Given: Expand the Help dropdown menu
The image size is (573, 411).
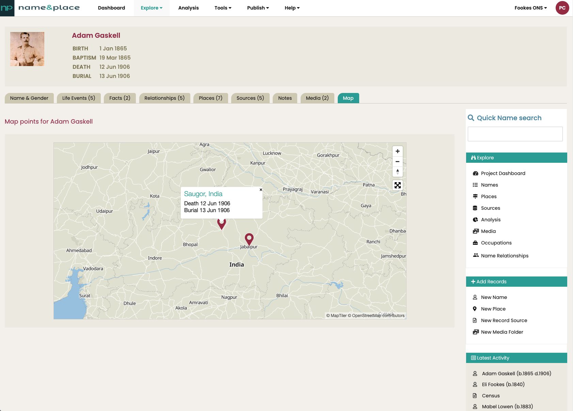Looking at the screenshot, I should pos(292,8).
